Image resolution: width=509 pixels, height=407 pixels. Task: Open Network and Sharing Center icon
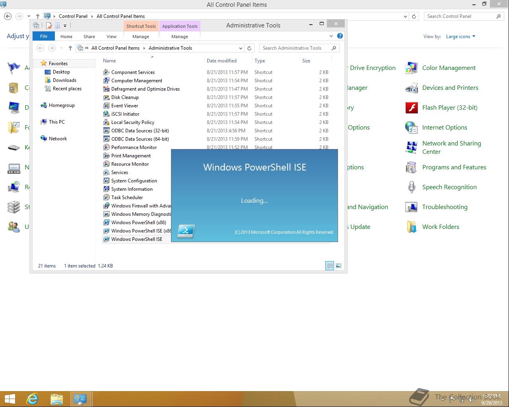click(412, 147)
